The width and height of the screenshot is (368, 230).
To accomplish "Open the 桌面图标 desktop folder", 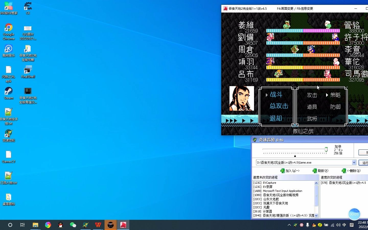I will (x=8, y=199).
